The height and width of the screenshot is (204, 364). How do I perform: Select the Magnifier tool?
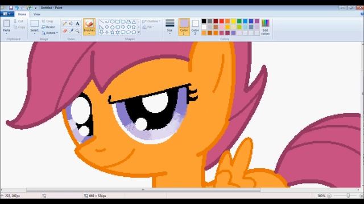(x=77, y=31)
